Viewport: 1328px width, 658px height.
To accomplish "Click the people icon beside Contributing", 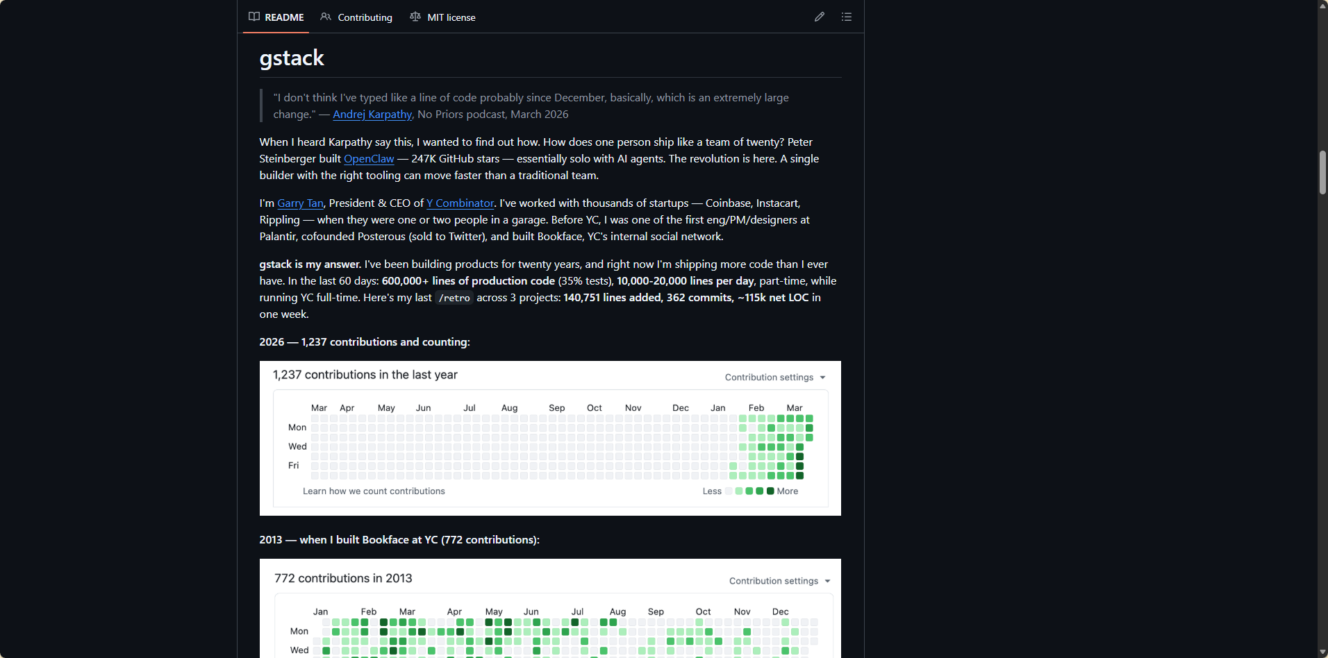I will pos(326,17).
